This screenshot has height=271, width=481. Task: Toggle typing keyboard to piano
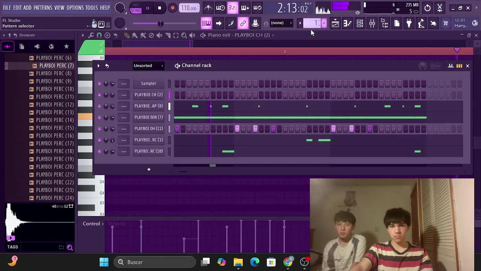pos(206,23)
